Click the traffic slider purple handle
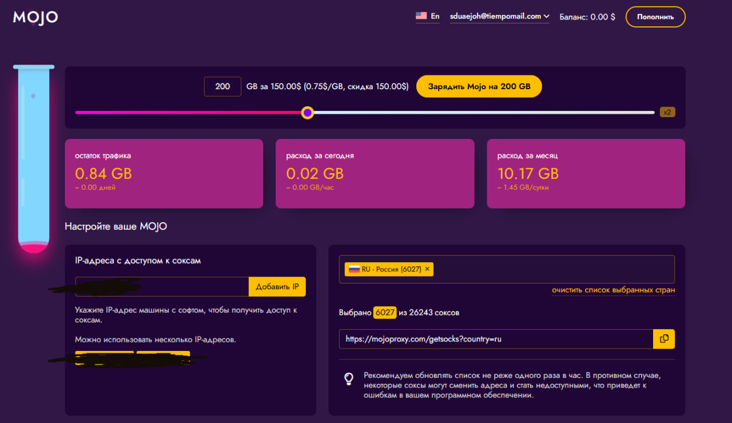Viewport: 732px width, 423px height. click(x=308, y=113)
